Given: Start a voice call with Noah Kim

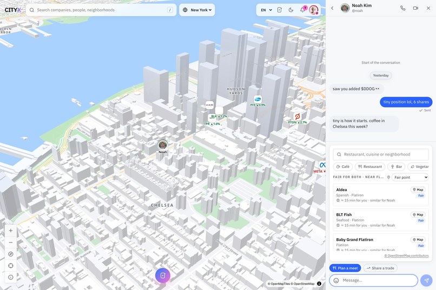Looking at the screenshot, I should tap(402, 8).
